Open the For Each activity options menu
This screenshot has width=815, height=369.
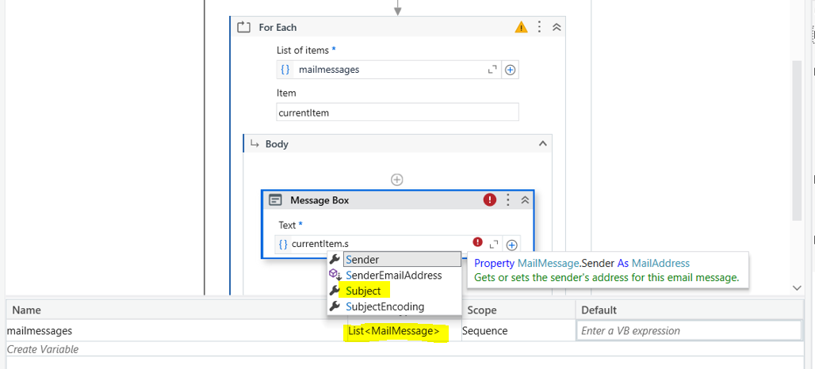(x=540, y=27)
